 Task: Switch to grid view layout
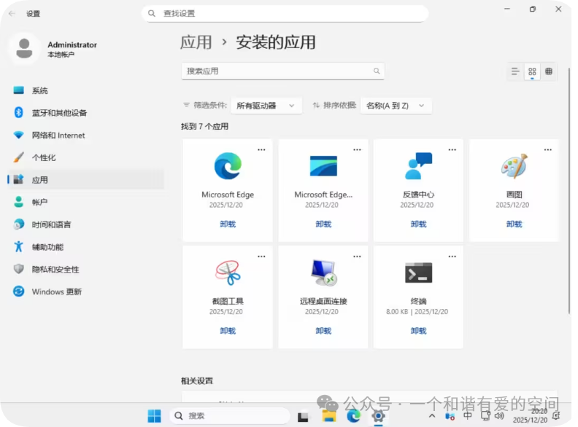(532, 71)
